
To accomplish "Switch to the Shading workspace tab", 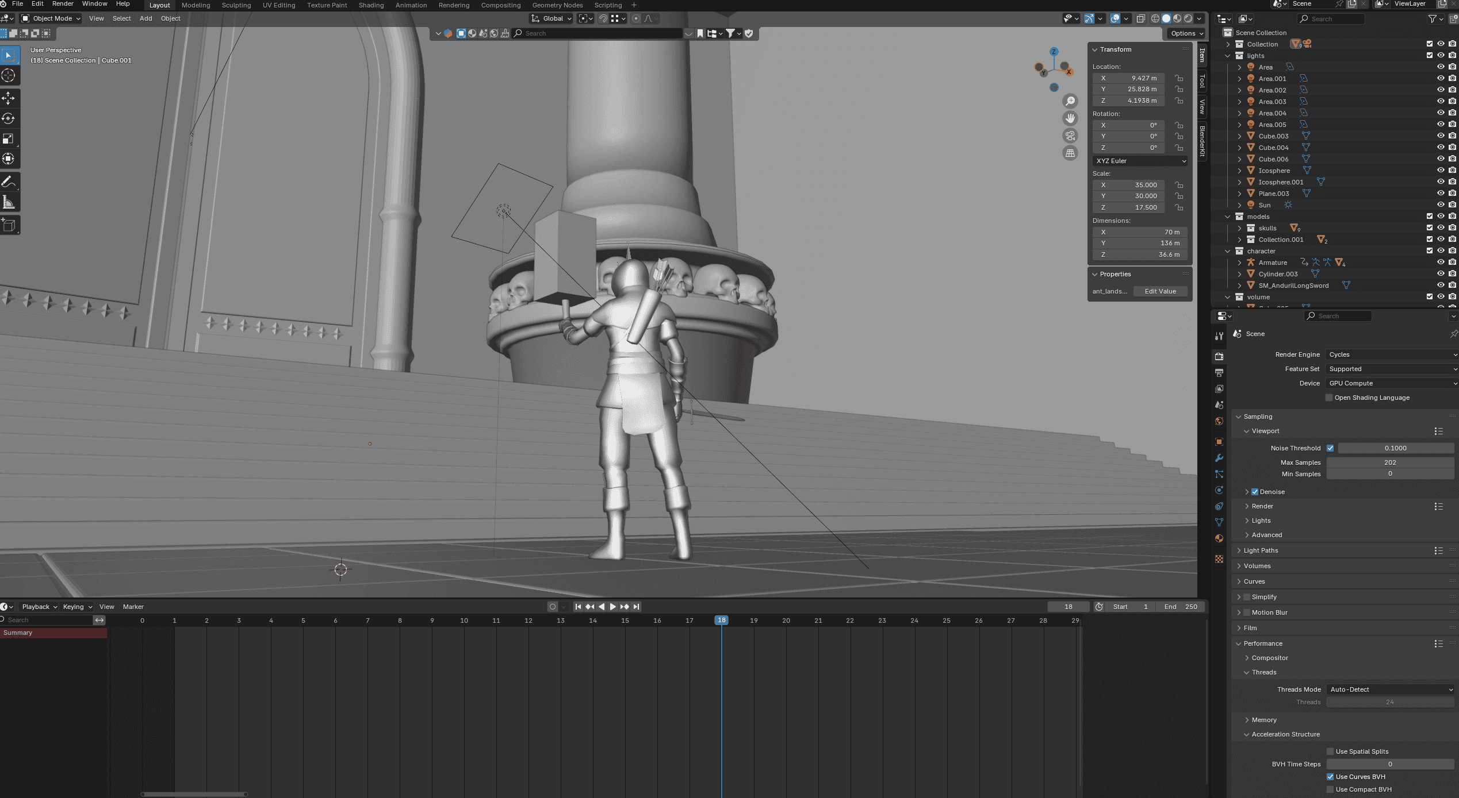I will pos(371,5).
